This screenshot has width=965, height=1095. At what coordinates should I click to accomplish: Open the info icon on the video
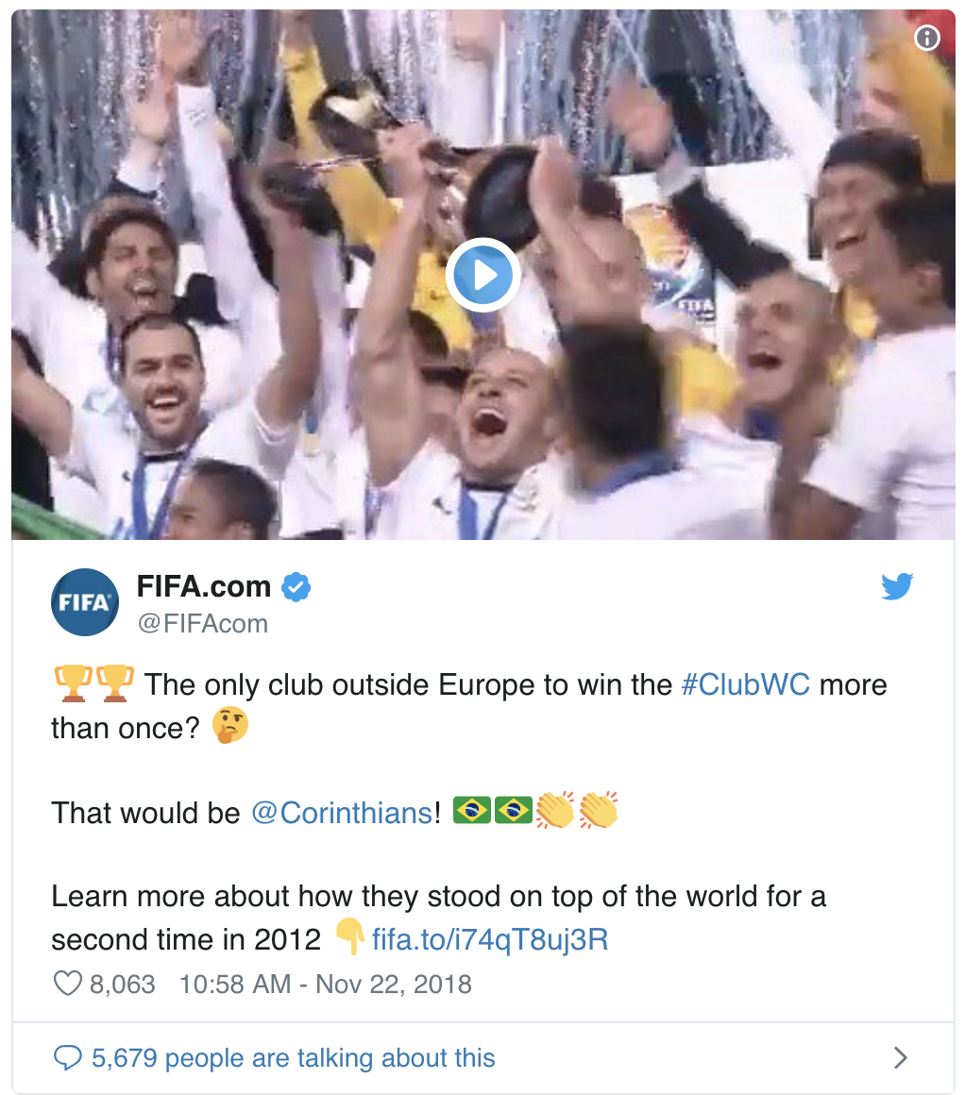927,38
